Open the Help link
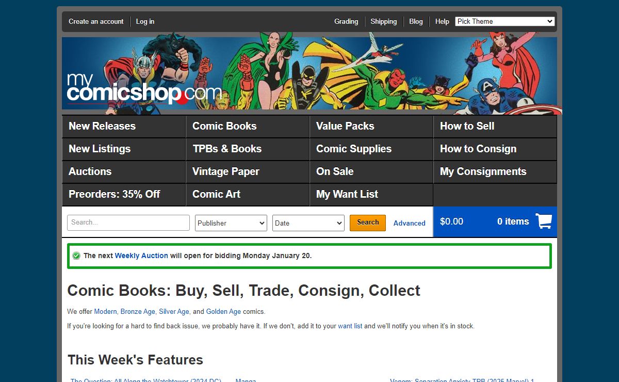 (x=442, y=21)
